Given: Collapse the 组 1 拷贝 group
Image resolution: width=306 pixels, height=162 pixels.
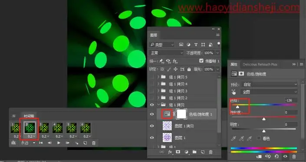Looking at the screenshot, I should (158, 105).
